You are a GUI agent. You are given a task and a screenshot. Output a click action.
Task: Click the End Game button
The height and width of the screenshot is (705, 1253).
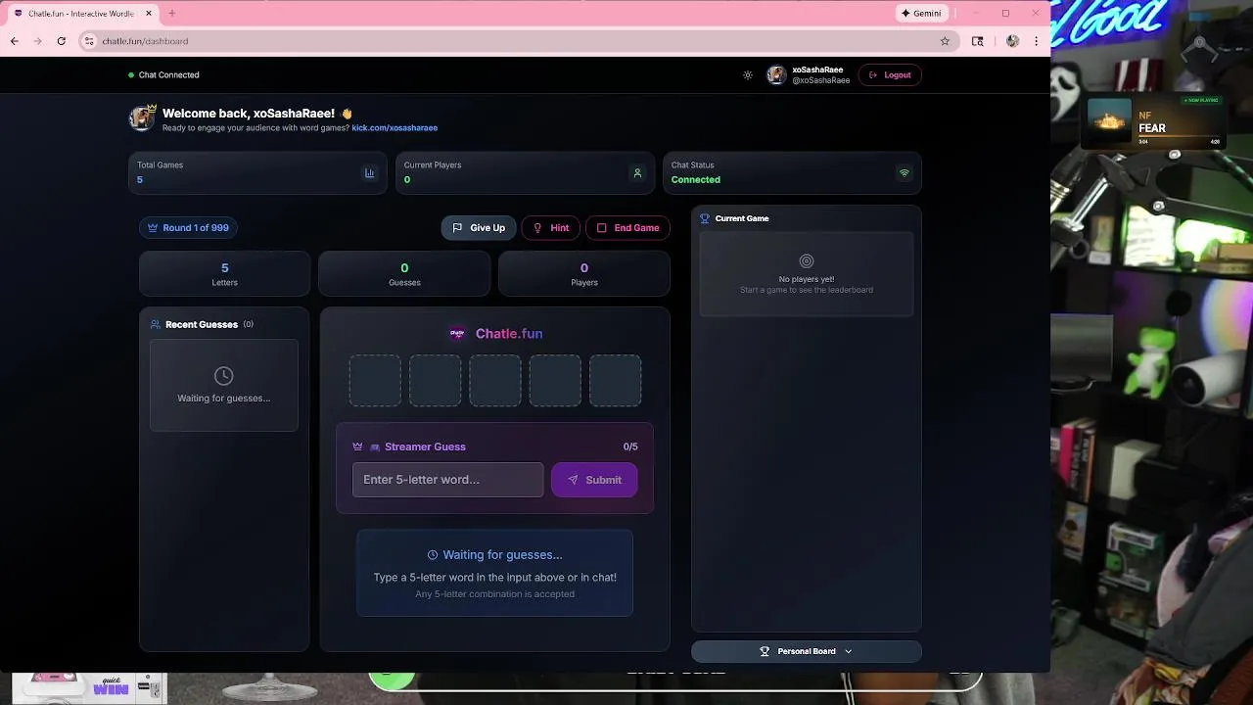pyautogui.click(x=627, y=228)
